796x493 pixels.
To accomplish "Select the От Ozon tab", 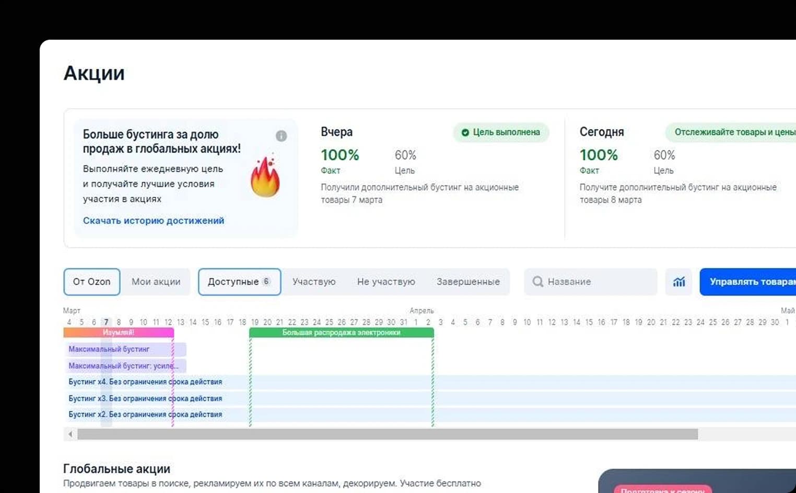I will click(92, 282).
